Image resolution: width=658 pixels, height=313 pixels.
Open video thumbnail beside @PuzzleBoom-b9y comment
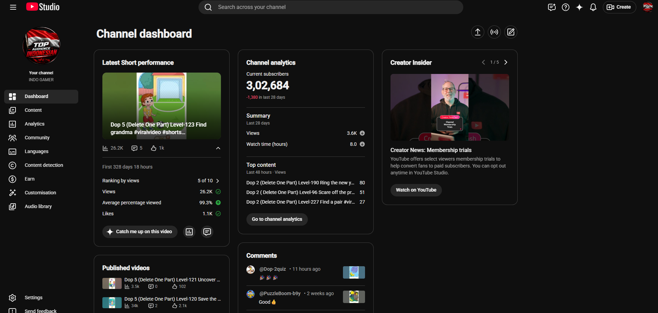click(354, 297)
